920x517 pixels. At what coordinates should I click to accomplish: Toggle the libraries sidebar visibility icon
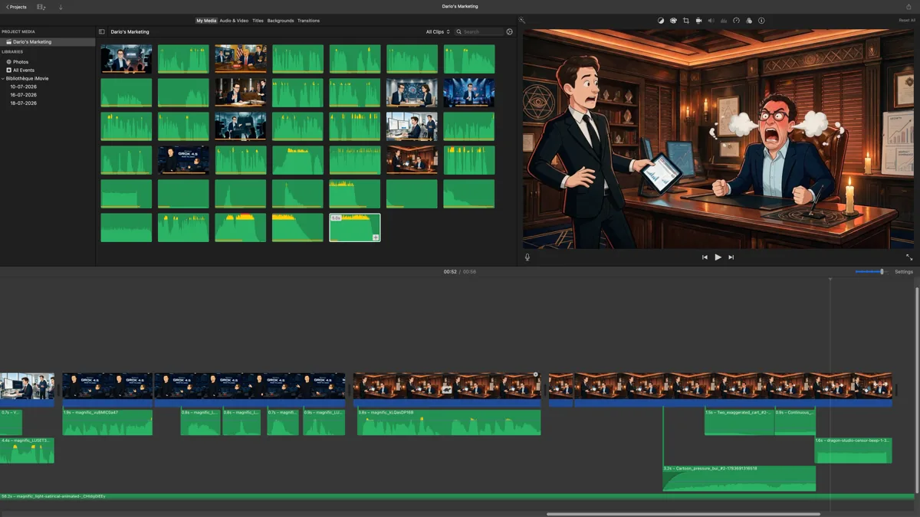click(102, 31)
